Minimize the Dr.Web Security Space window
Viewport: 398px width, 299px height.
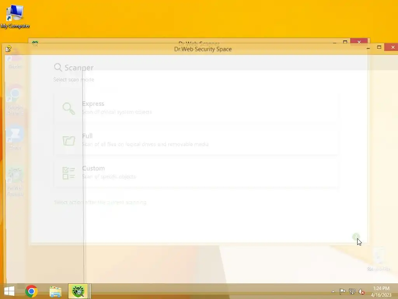[368, 47]
